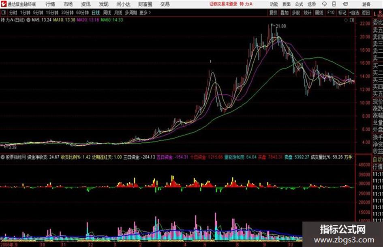Screen dimensions: 383x247
Task: Click the 量能饱和度: 64.04 value
Action: click(x=240, y=157)
